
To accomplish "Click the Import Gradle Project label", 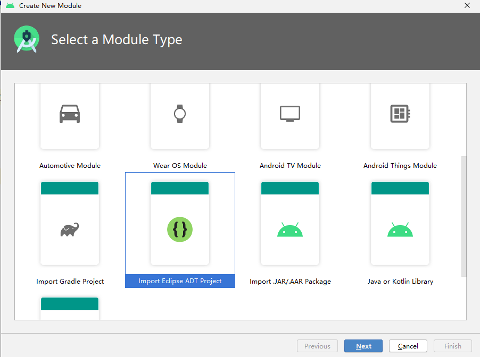I will coord(70,281).
